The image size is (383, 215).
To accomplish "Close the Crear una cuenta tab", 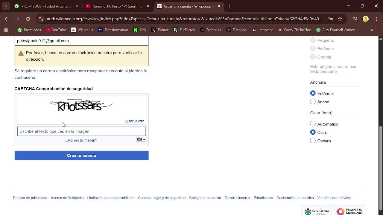I will tap(219, 6).
